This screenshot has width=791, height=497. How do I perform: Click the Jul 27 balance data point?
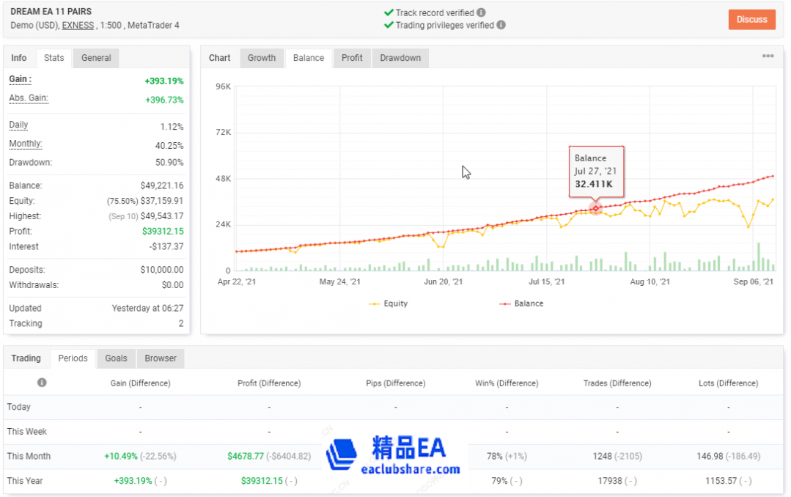point(596,208)
